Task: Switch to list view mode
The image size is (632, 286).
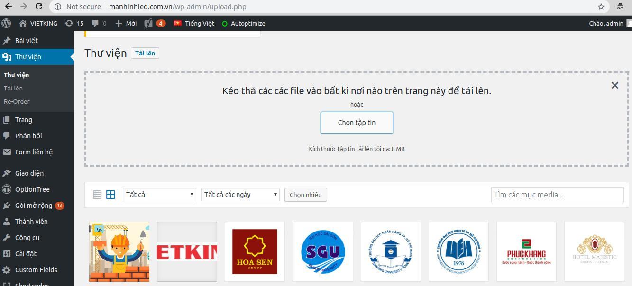Action: [97, 195]
